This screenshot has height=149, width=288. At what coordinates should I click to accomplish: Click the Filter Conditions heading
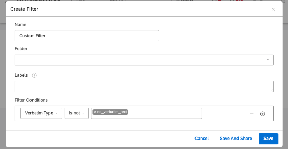(31, 100)
